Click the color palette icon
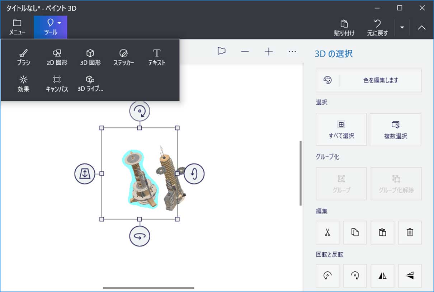434x292 pixels. [327, 80]
